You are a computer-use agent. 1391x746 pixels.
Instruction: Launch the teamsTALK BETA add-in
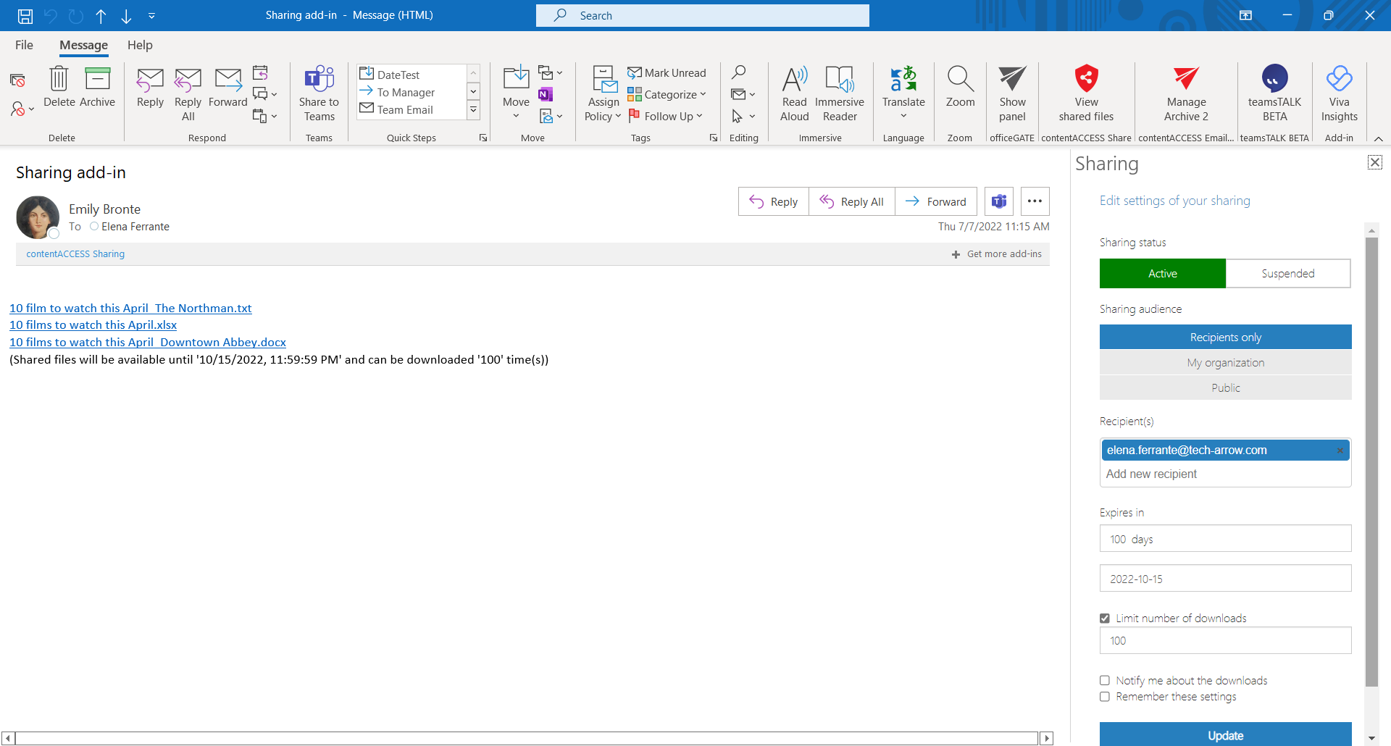click(x=1274, y=79)
